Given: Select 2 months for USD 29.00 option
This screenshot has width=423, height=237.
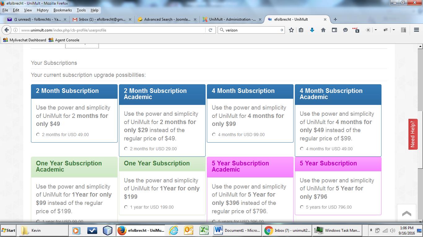Looking at the screenshot, I should point(126,149).
